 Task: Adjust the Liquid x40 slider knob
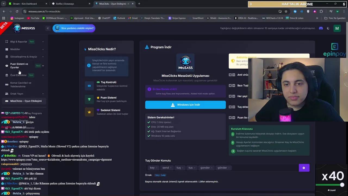pos(342,185)
